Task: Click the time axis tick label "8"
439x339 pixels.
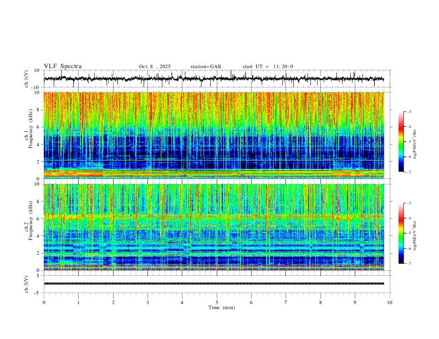Action: coord(320,302)
